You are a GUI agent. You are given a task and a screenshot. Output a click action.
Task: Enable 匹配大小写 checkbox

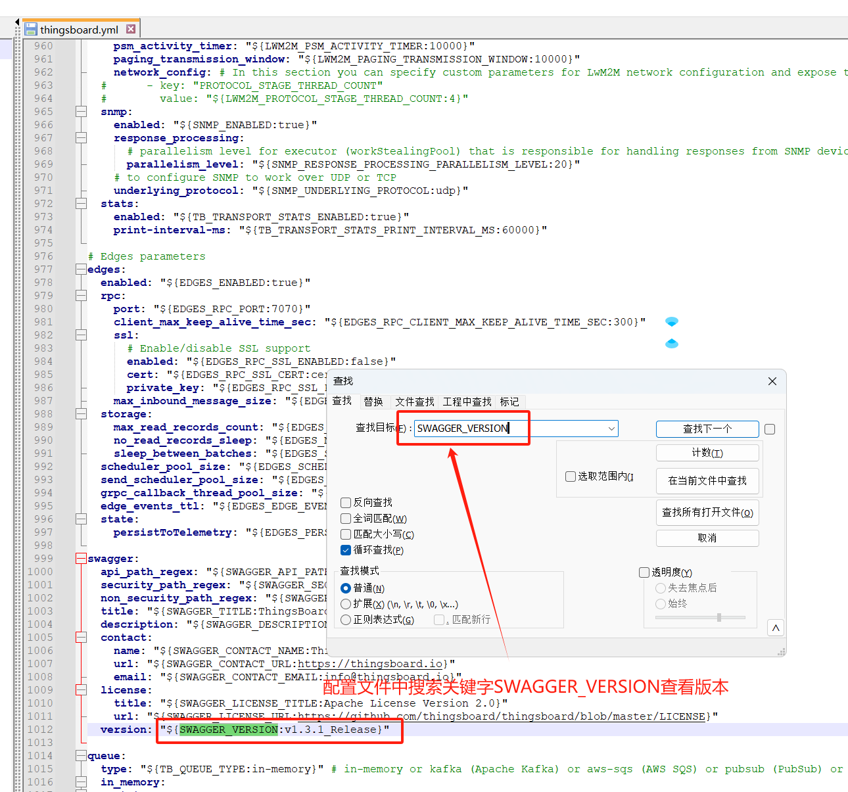[x=346, y=534]
